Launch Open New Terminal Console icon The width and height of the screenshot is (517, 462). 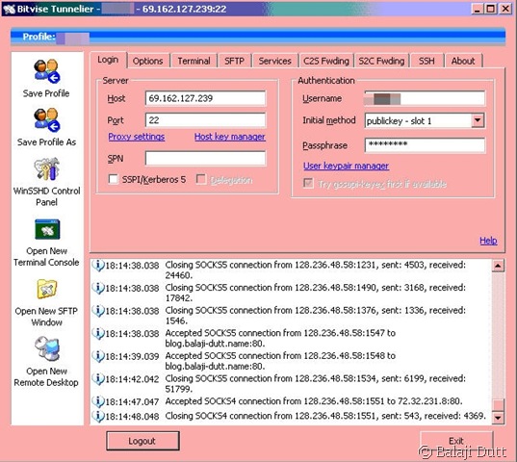click(x=47, y=229)
